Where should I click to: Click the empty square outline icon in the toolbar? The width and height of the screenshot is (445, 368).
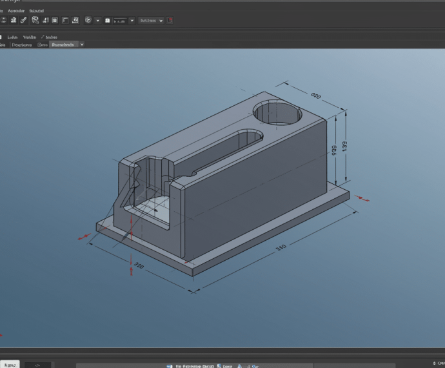coord(65,20)
